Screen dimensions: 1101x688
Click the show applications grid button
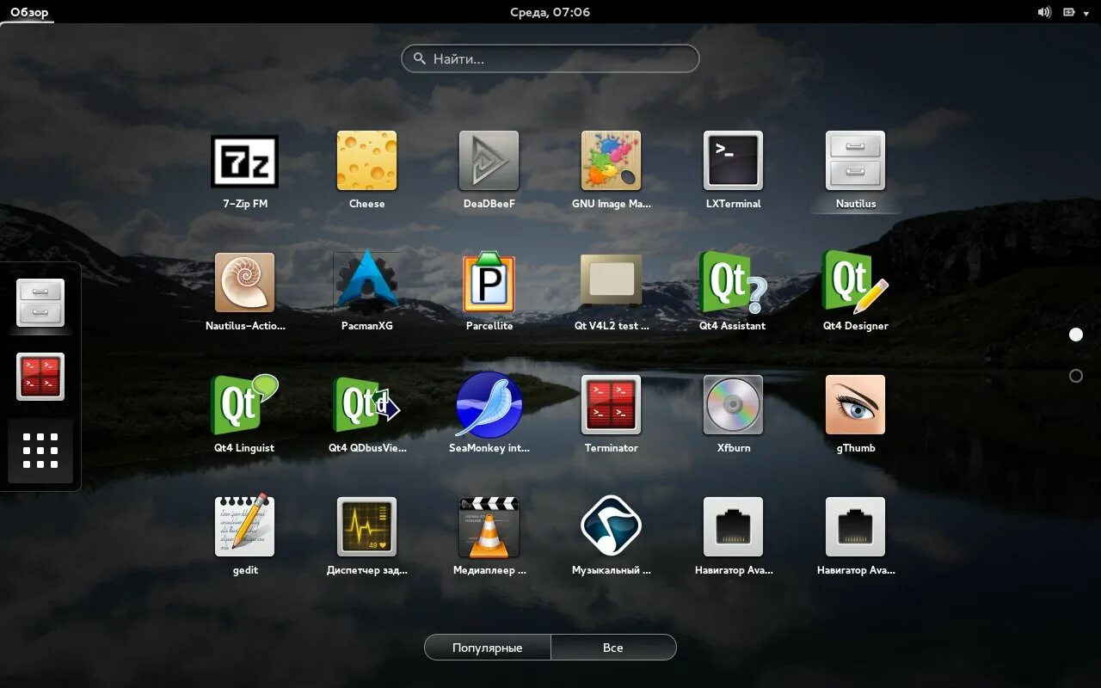[x=40, y=450]
